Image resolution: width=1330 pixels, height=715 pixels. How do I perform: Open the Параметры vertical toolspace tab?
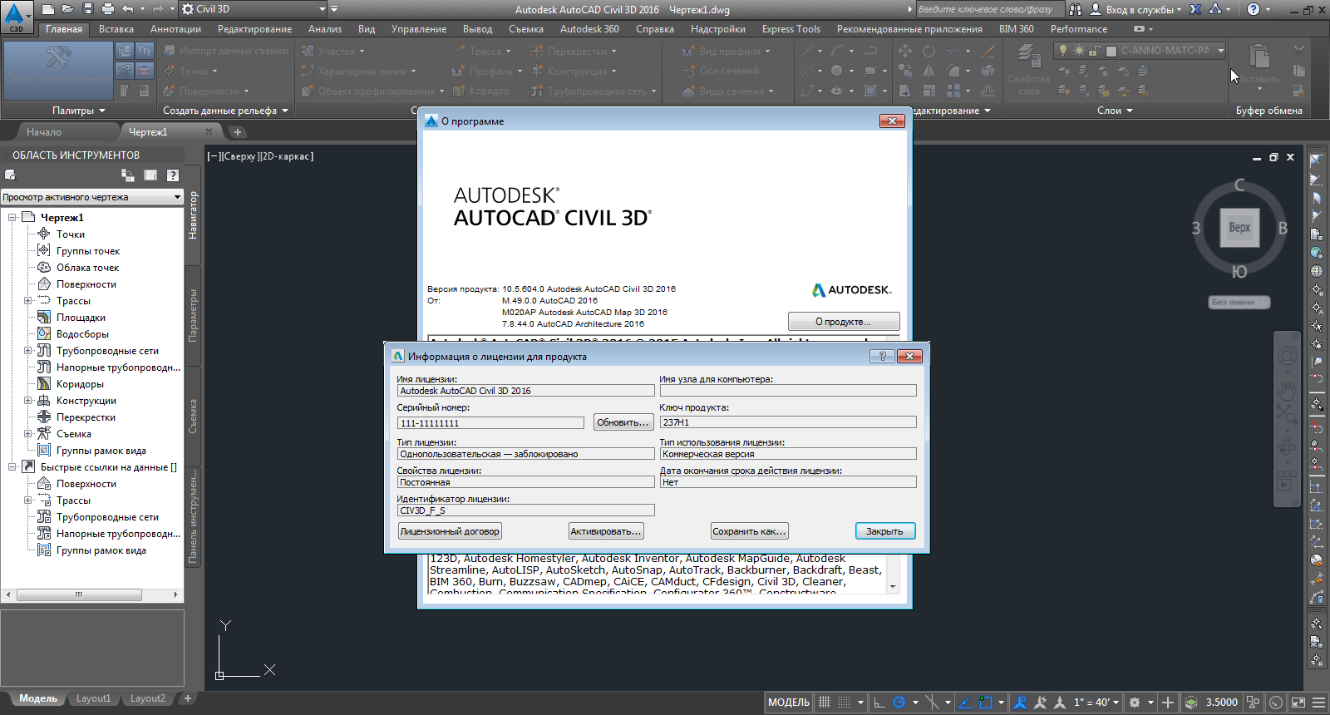193,315
